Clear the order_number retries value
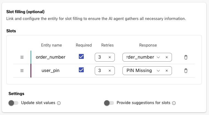This screenshot has width=209, height=115. (110, 57)
